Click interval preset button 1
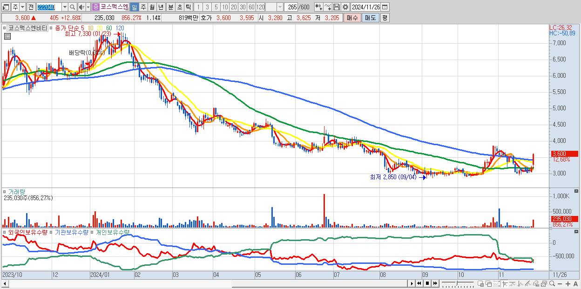 [x=198, y=7]
